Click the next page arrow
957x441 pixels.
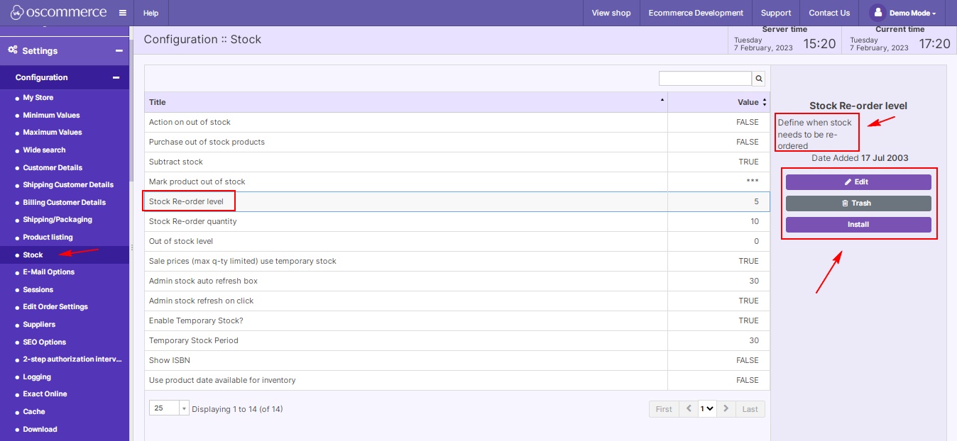[726, 409]
